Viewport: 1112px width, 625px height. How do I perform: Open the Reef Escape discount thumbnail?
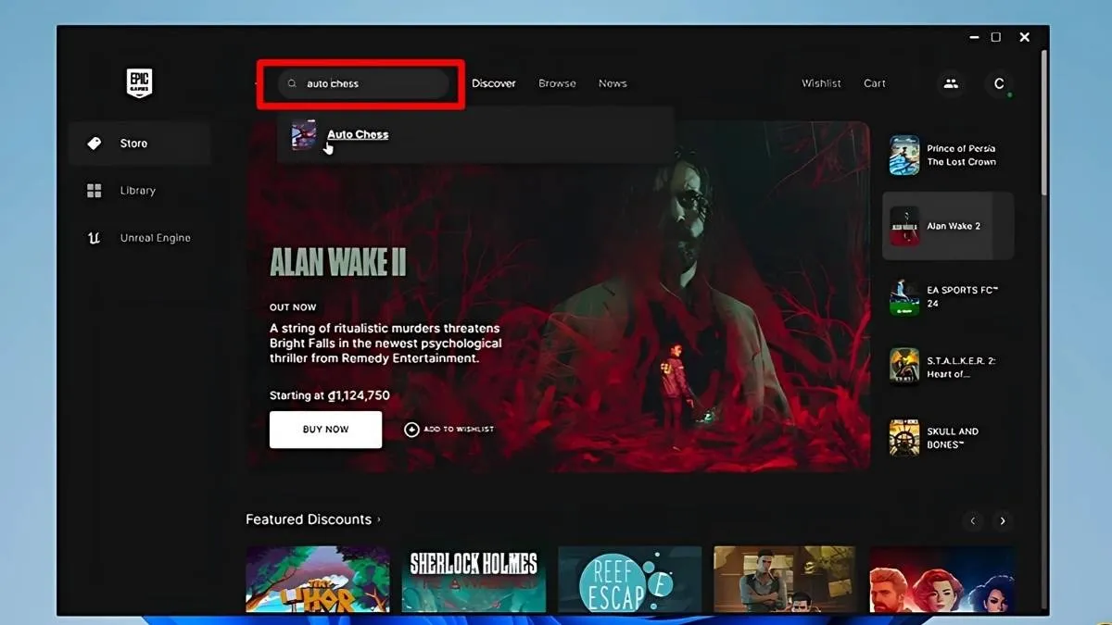tap(629, 581)
